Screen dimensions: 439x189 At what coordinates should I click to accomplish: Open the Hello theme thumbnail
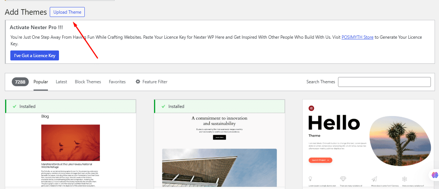coord(368,143)
